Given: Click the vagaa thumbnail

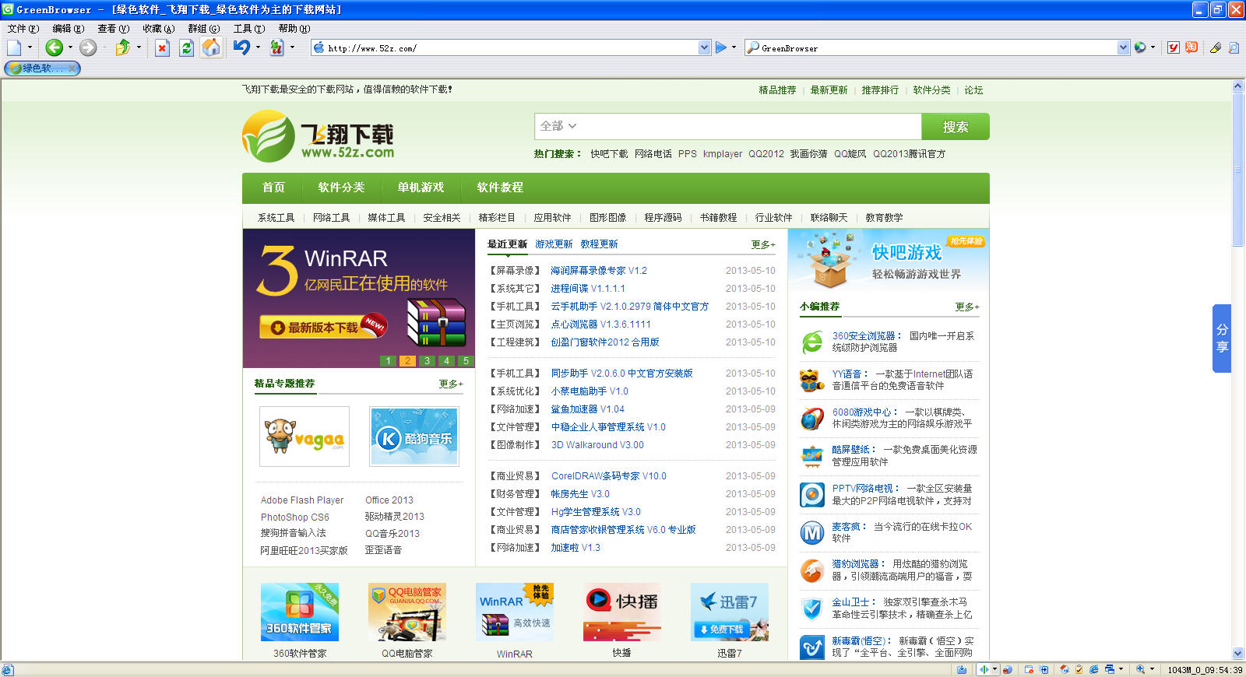Looking at the screenshot, I should [x=304, y=437].
